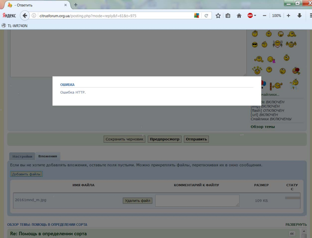312x238 pixels.
Task: Bookmark this page with the star icon
Action: tap(218, 16)
